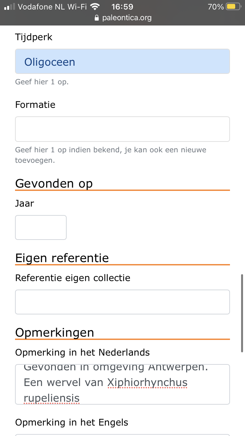
Task: Tap the misspelled word rupeliensis
Action: coord(52,398)
